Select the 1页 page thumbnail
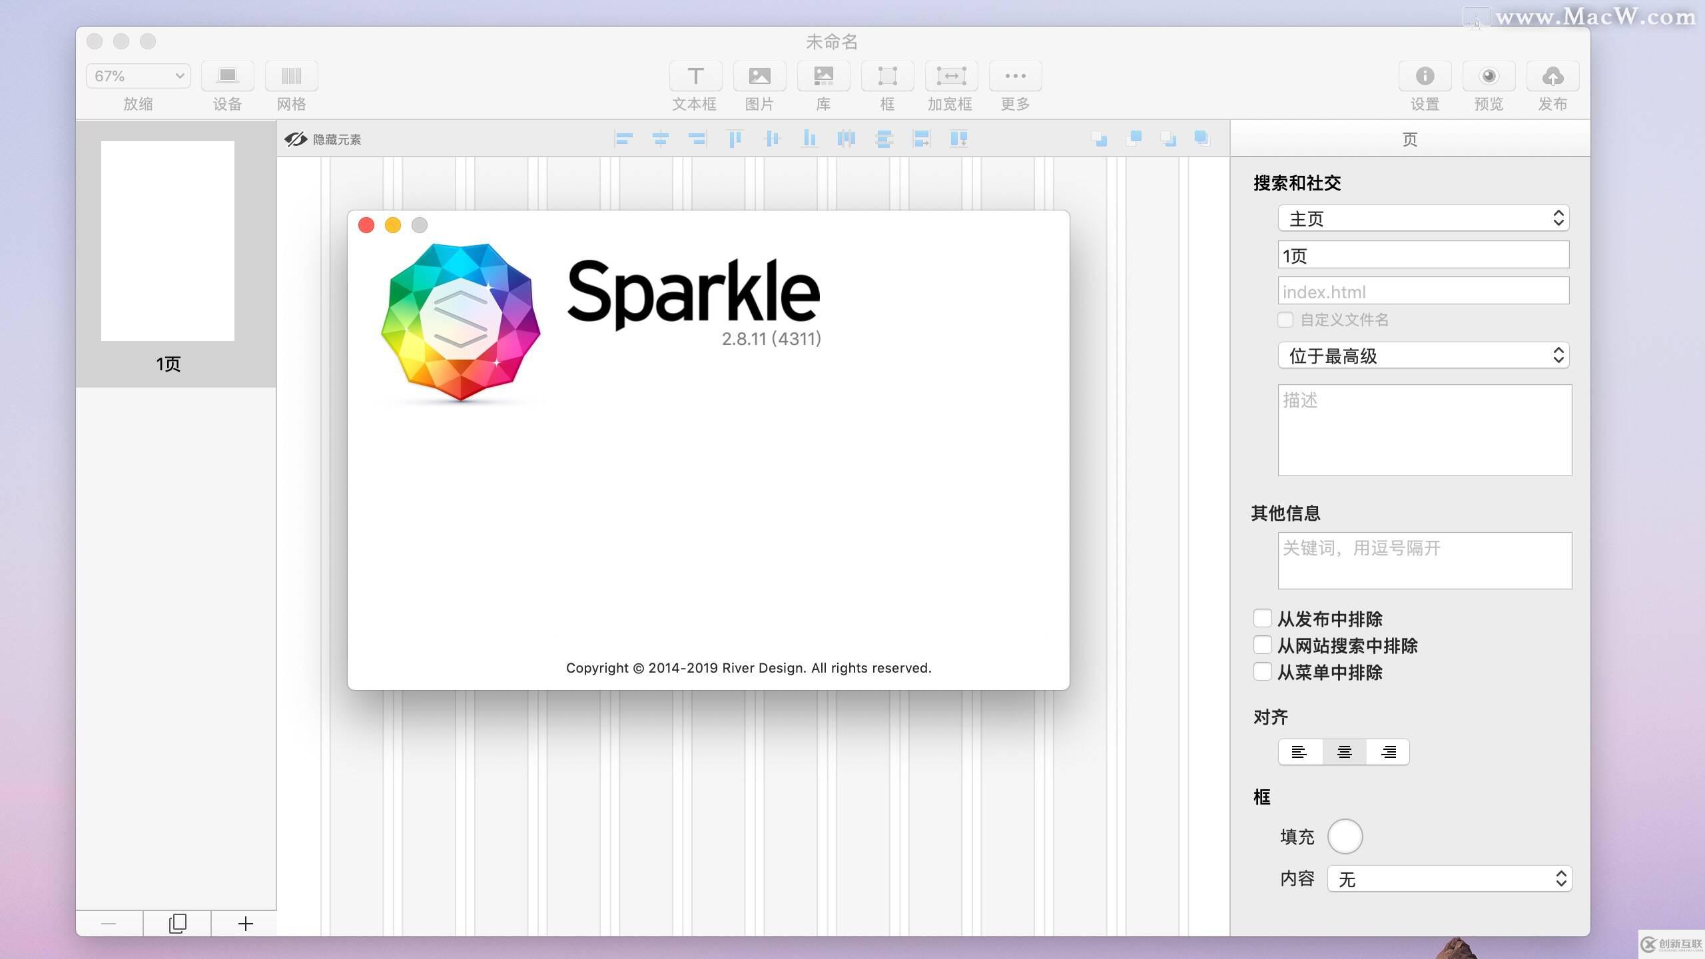Viewport: 1705px width, 959px height. (x=168, y=241)
